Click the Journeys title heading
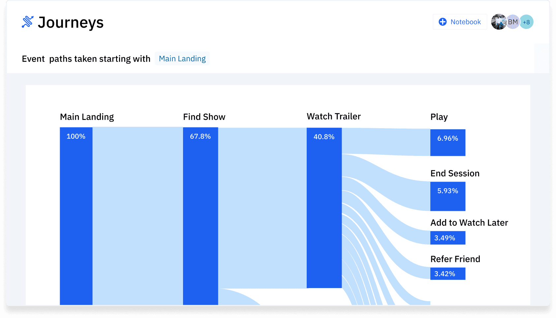Image resolution: width=556 pixels, height=318 pixels. tap(71, 22)
